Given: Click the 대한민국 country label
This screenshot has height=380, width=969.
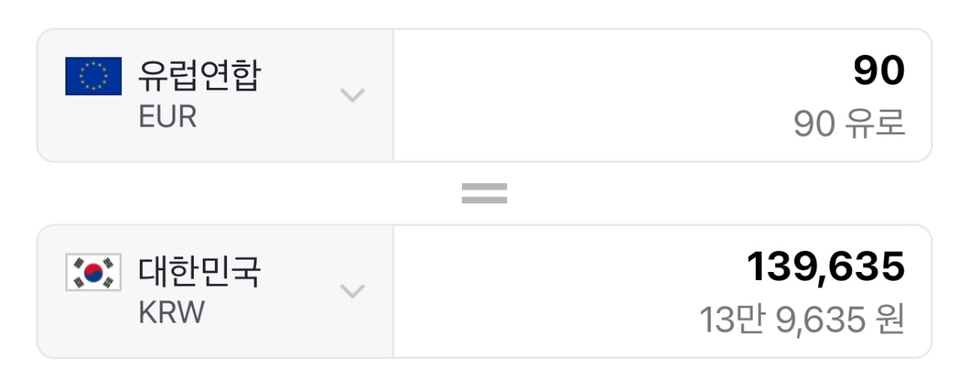Looking at the screenshot, I should 200,272.
